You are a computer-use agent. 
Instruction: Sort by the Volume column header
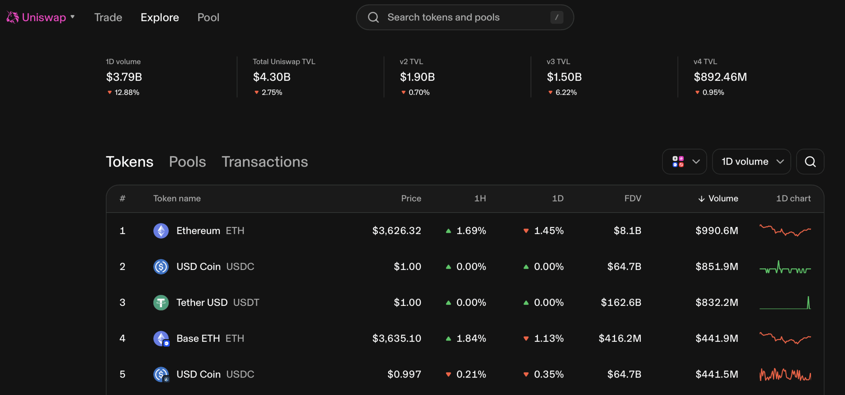coord(718,198)
